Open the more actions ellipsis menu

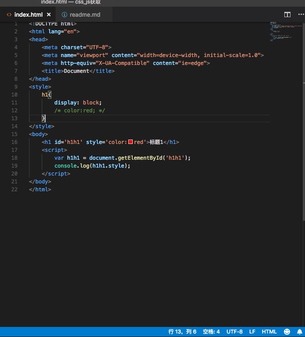tap(301, 14)
